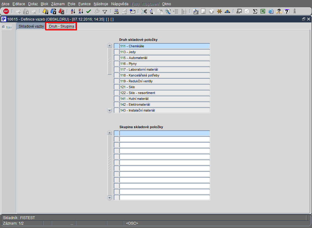Tick the selector box beside 118 - Kancelářské potřeby
This screenshot has height=228, width=312.
click(116, 75)
